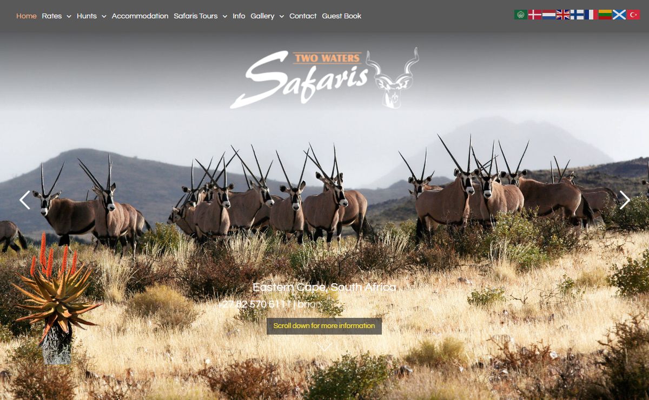Image resolution: width=649 pixels, height=400 pixels.
Task: Click the down chevron below scroll button
Action: (x=325, y=348)
